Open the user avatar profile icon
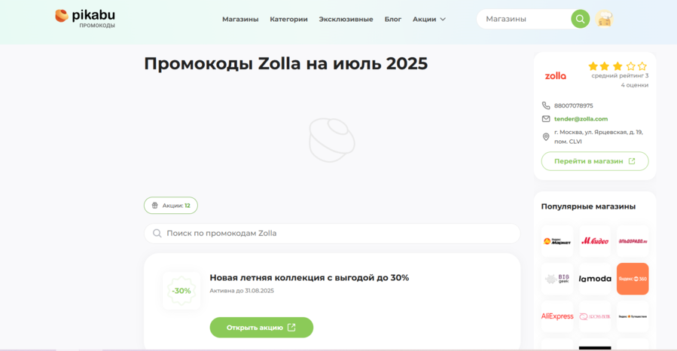The width and height of the screenshot is (677, 351). [604, 19]
